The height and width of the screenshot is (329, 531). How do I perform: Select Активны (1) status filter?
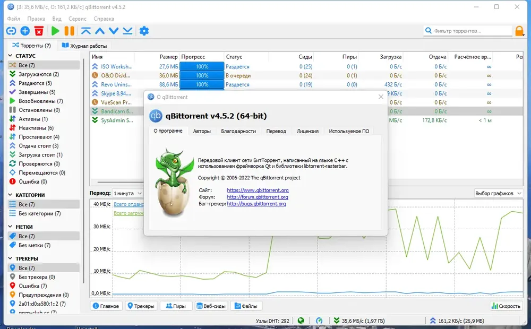[44, 119]
